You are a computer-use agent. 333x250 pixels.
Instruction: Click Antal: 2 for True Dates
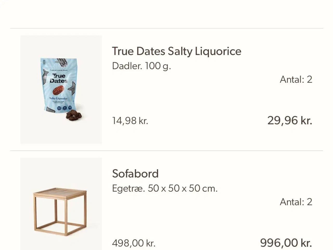tap(296, 79)
